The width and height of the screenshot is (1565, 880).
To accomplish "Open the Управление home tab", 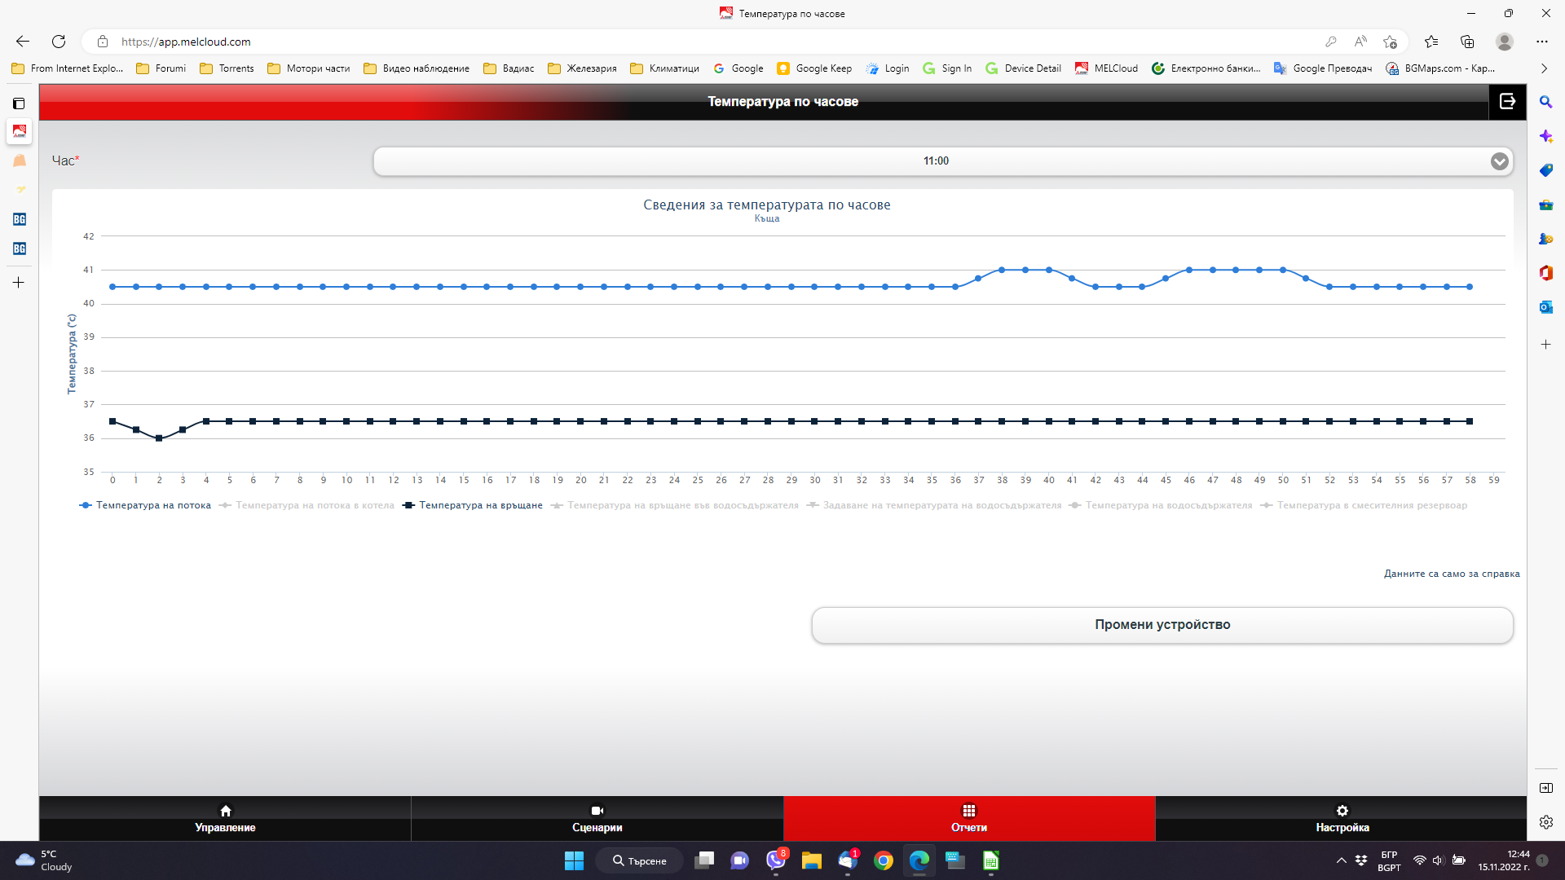I will pos(225,818).
